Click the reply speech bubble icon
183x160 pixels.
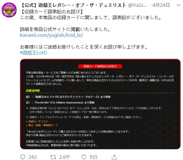pos(23,157)
